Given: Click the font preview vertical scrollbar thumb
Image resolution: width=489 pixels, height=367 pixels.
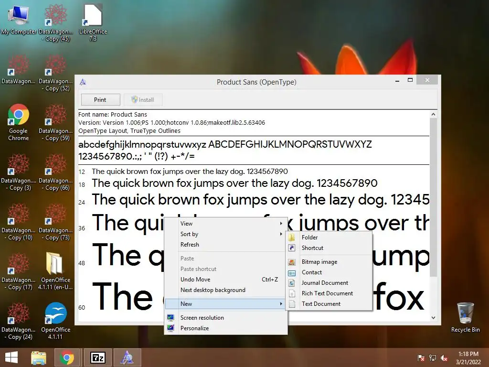Looking at the screenshot, I should point(433,197).
